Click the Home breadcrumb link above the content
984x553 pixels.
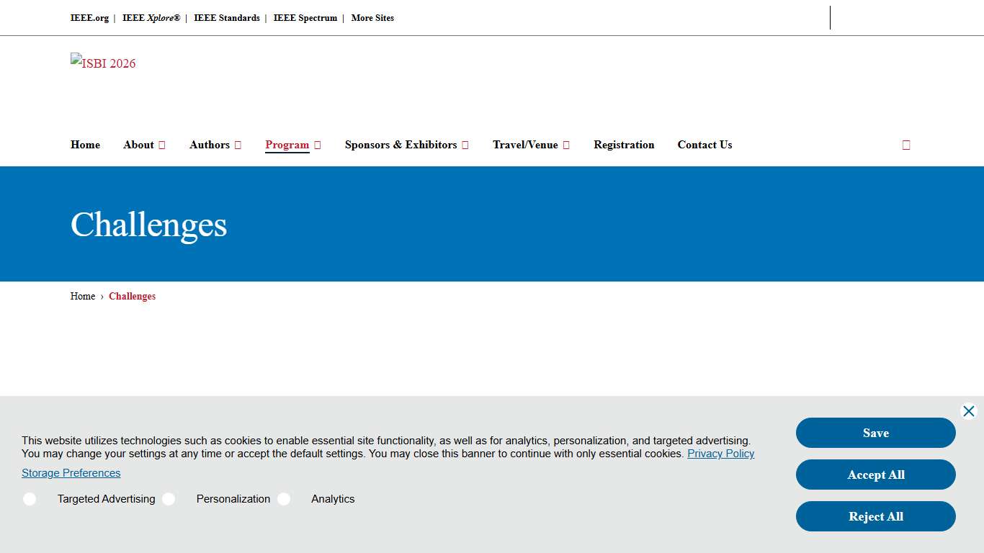point(83,296)
